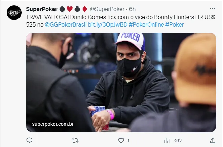Image resolution: width=223 pixels, height=147 pixels.
Task: Click the SuperPoker display name
Action: pos(41,9)
